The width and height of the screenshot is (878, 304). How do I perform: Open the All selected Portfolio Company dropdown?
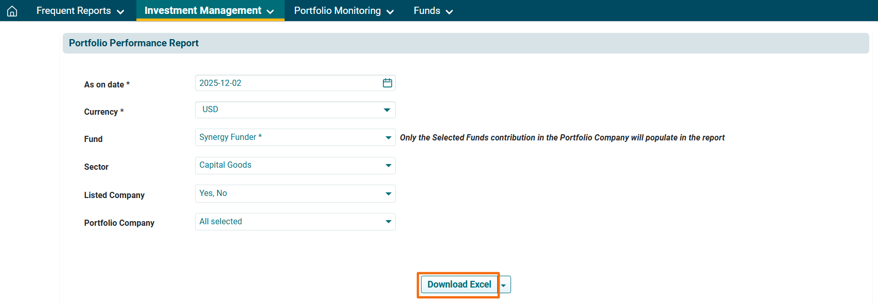tap(294, 222)
